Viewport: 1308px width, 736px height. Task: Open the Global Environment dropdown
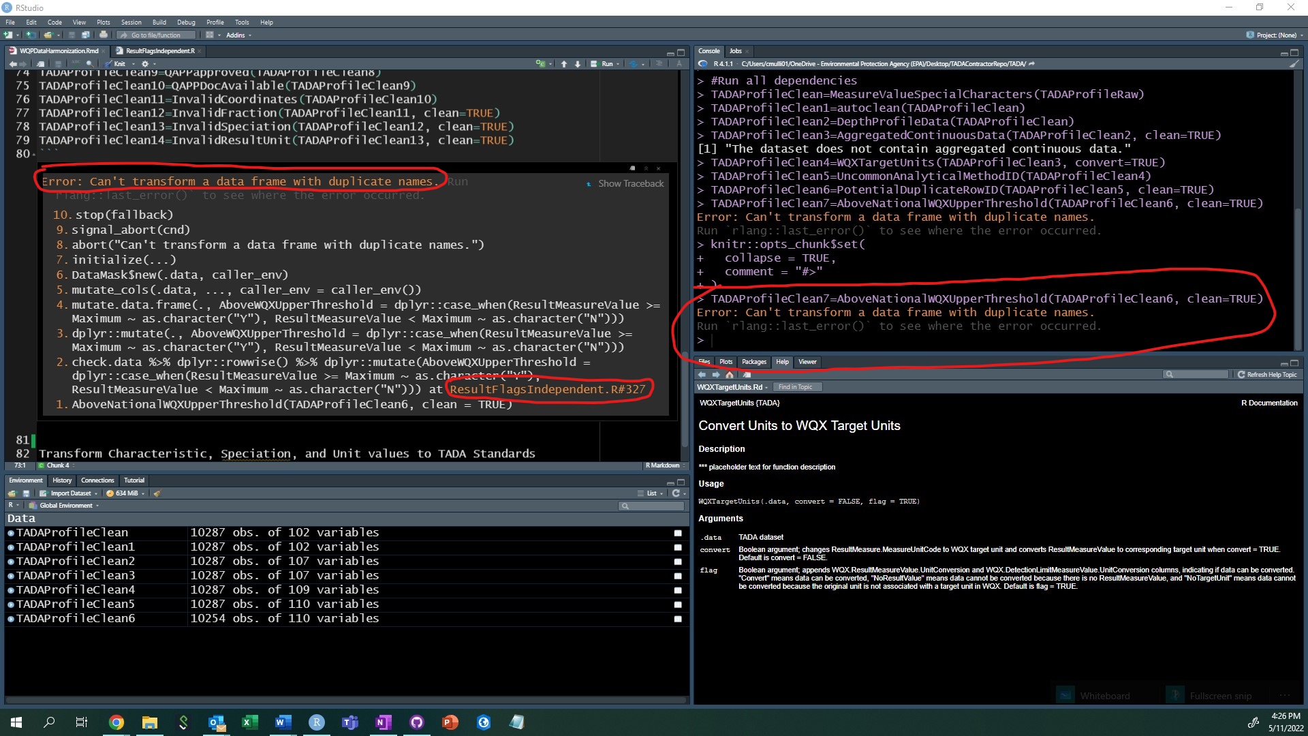pos(64,506)
